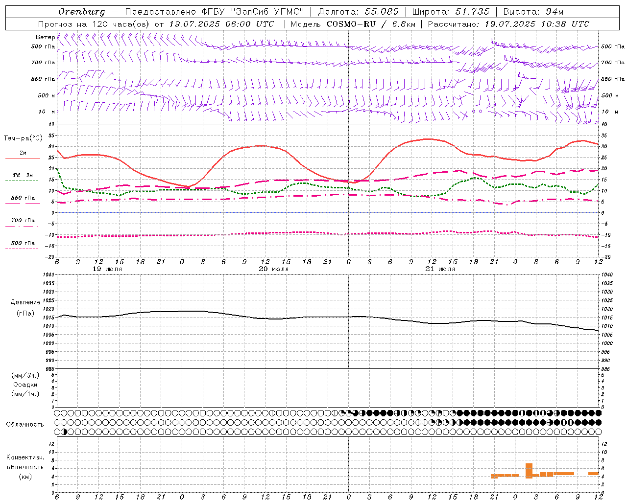Click the Конвективн. convective cloud label
This screenshot has height=501, width=627.
point(25,457)
